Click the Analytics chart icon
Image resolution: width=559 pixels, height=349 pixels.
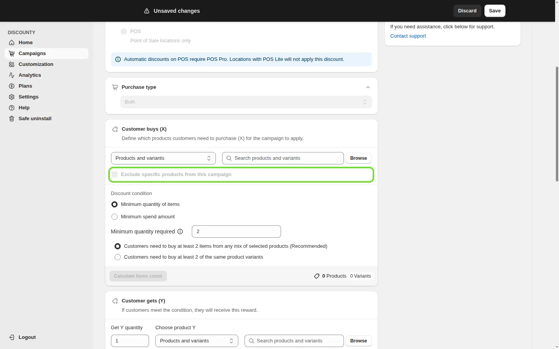(x=12, y=75)
